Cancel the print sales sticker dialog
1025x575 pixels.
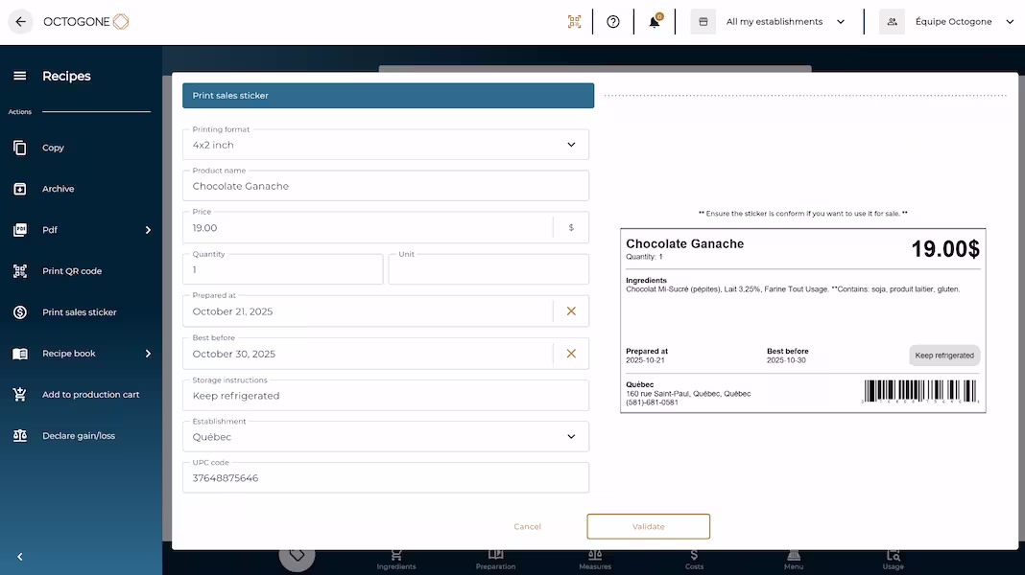(x=527, y=526)
